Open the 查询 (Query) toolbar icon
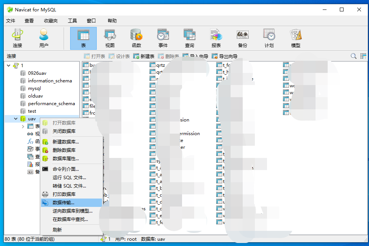The height and width of the screenshot is (246, 369). point(190,38)
